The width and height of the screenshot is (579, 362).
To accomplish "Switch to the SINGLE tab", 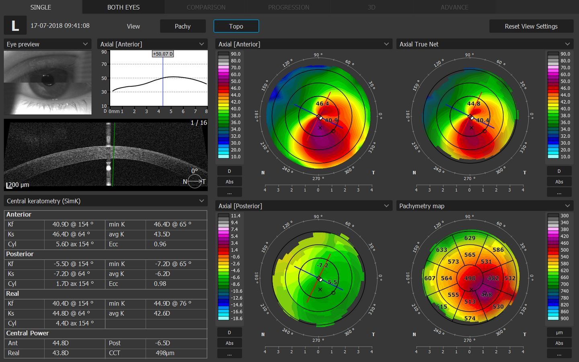I will 41,7.
